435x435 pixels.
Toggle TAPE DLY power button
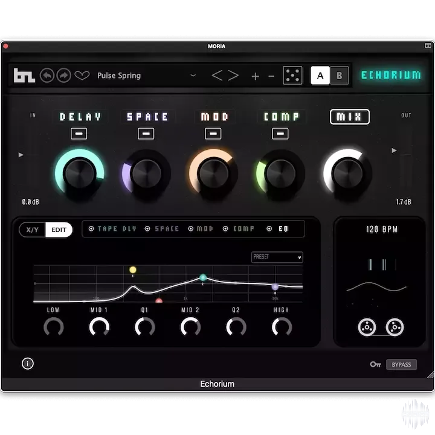[91, 228]
